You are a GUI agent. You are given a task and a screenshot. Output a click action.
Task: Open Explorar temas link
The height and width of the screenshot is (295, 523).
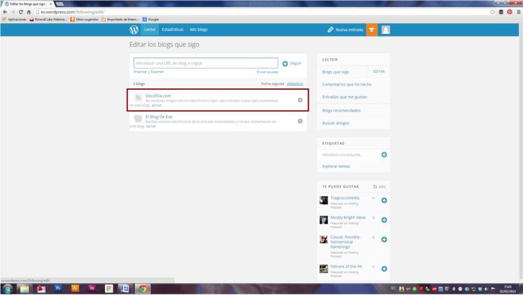pos(336,166)
